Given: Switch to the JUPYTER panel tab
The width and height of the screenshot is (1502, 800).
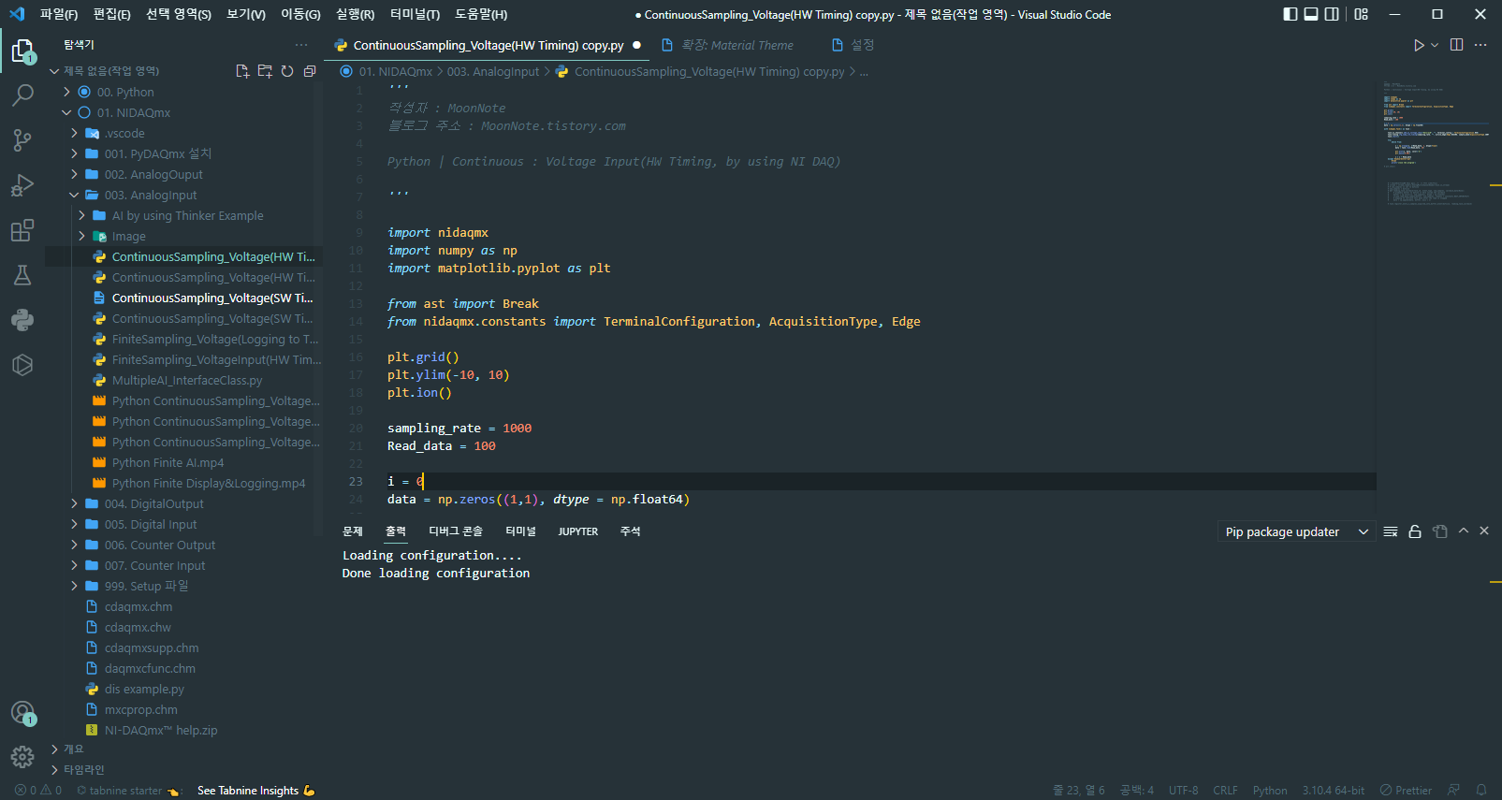Looking at the screenshot, I should (x=577, y=531).
